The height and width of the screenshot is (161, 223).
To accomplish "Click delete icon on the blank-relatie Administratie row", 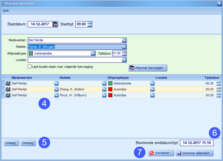I will [8, 83].
